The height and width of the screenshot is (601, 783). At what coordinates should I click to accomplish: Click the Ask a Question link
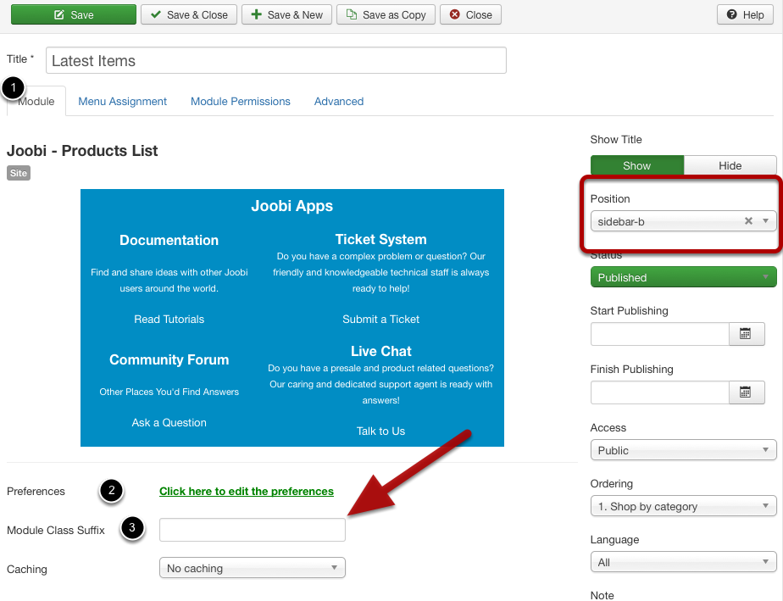click(x=169, y=423)
